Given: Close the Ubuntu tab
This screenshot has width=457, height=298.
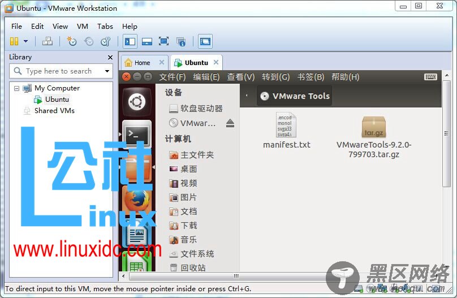Looking at the screenshot, I should point(216,62).
